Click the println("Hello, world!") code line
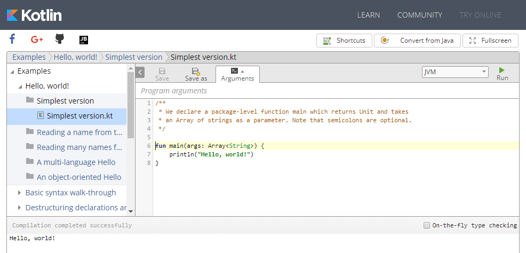This screenshot has height=253, width=526. click(211, 154)
